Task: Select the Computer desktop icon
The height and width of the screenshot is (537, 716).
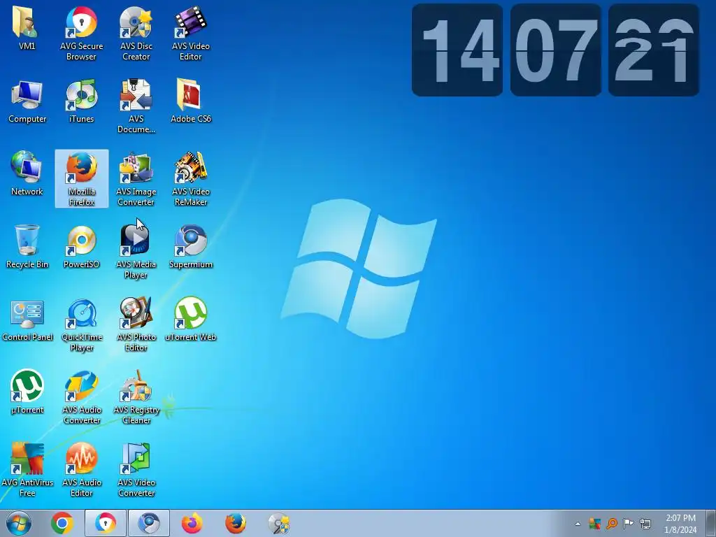Action: tap(27, 101)
